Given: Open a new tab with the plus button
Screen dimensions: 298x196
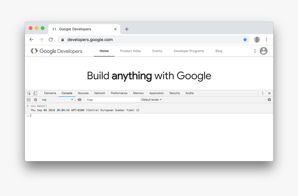Looking at the screenshot, I should tap(127, 29).
